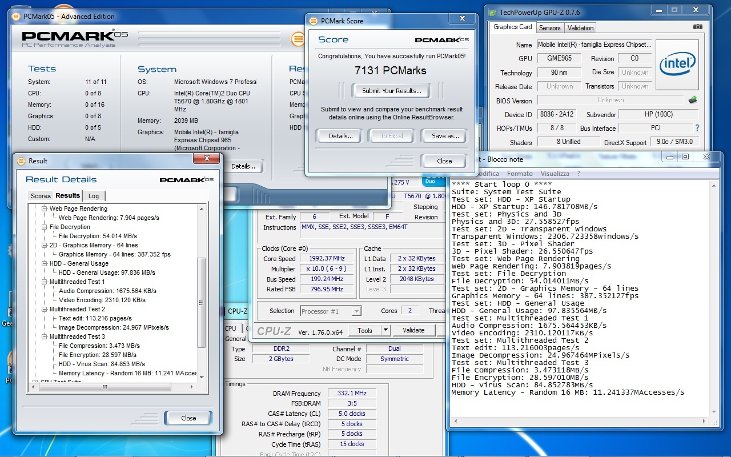Click the Result window title bar icon
The height and width of the screenshot is (457, 731).
(x=21, y=161)
